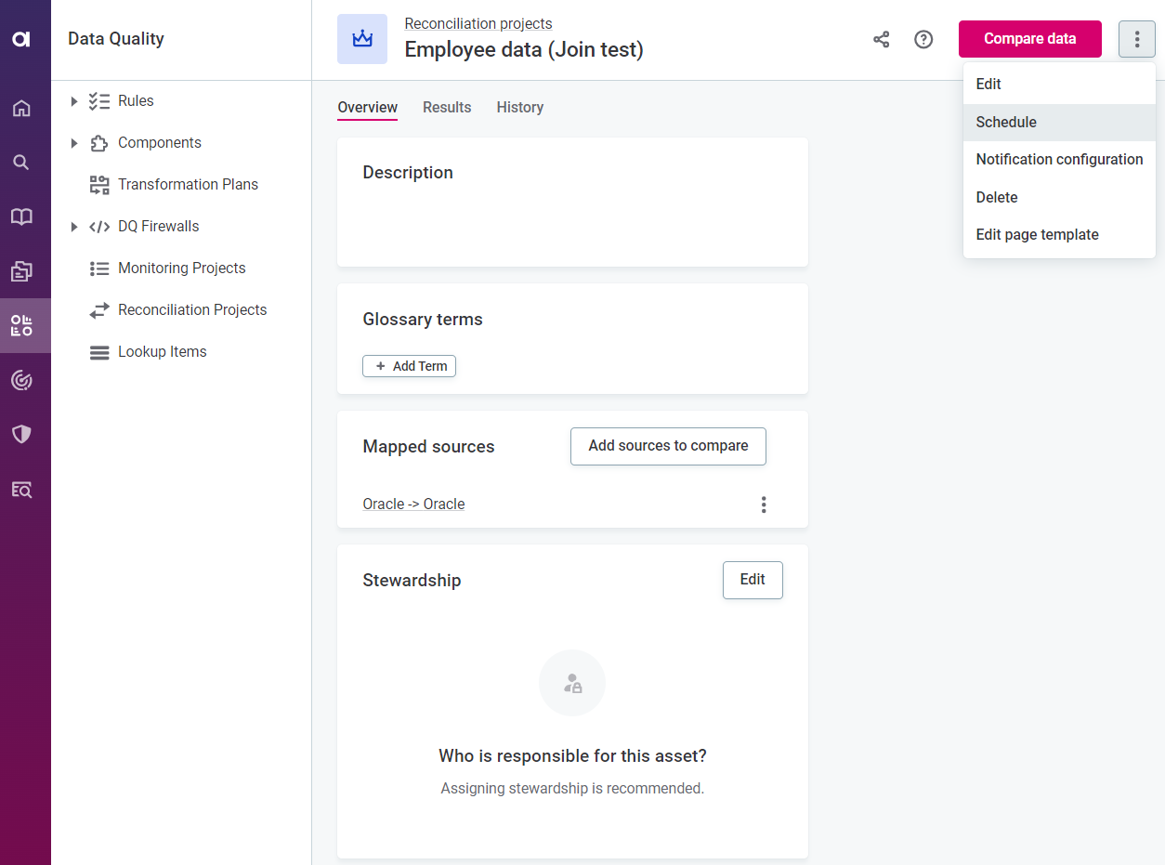Open the Oracle -> Oracle link
The height and width of the screenshot is (865, 1165).
413,505
